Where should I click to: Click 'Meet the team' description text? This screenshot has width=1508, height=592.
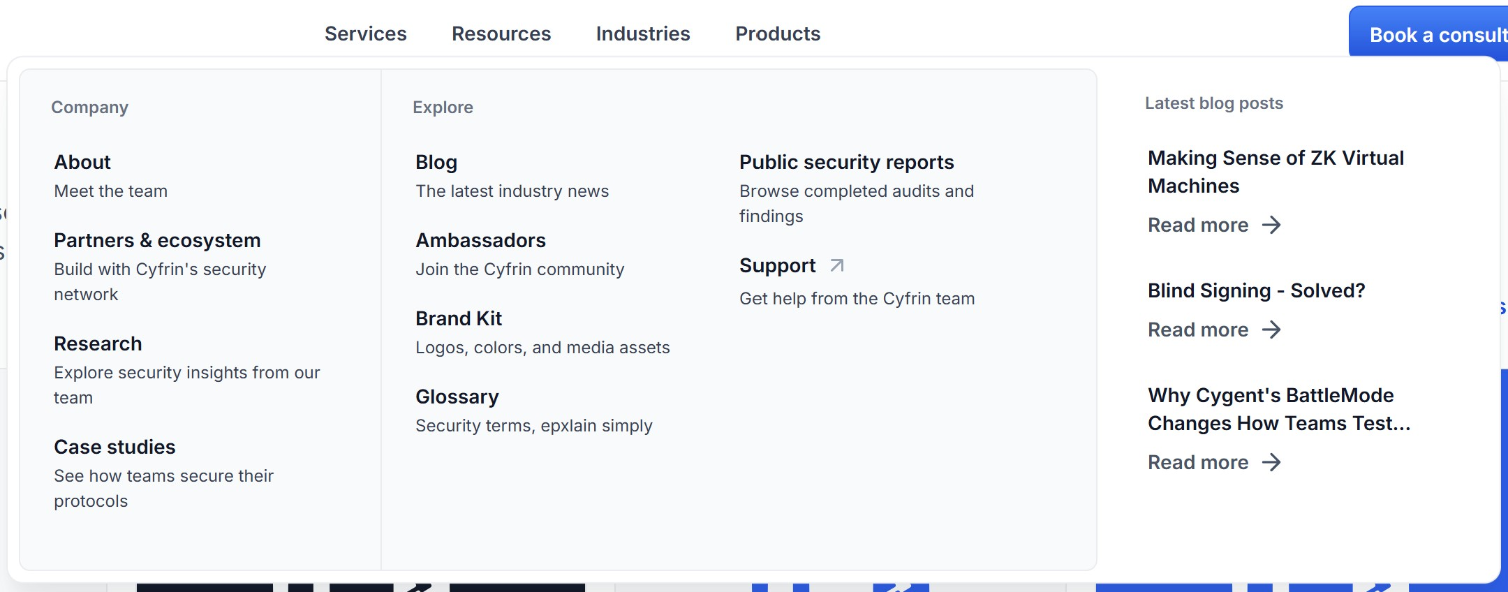[110, 191]
